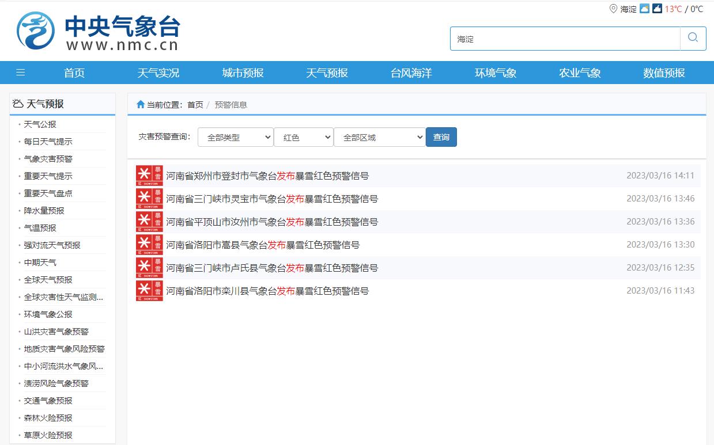Screen dimensions: 714x445
Task: Select 森林火险预报 from the sidebar list
Action: tap(48, 418)
